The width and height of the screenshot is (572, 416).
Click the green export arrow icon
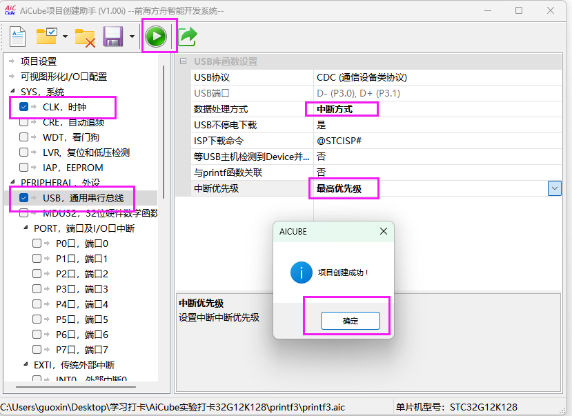(188, 37)
